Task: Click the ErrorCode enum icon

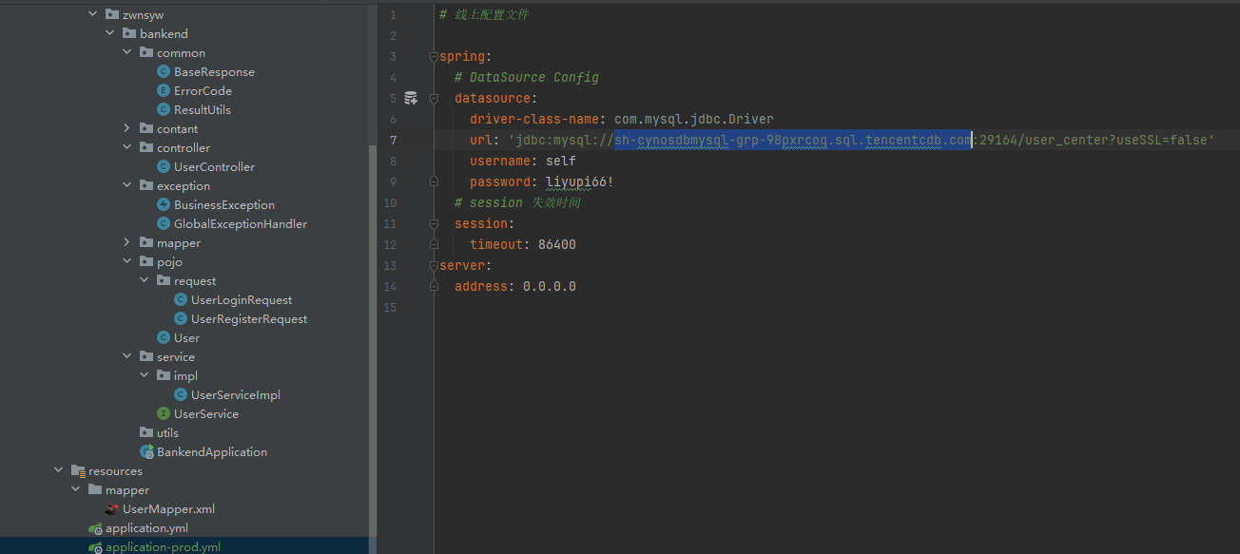Action: [164, 90]
